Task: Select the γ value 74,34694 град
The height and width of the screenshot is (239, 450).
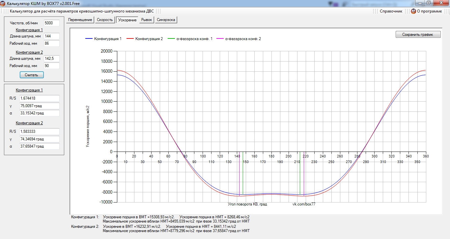Action: pyautogui.click(x=39, y=139)
